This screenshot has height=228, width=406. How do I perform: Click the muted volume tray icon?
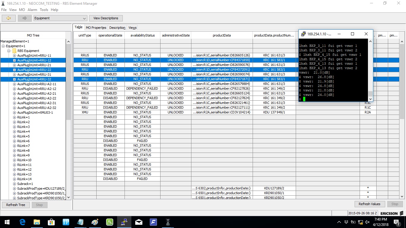[367, 222]
